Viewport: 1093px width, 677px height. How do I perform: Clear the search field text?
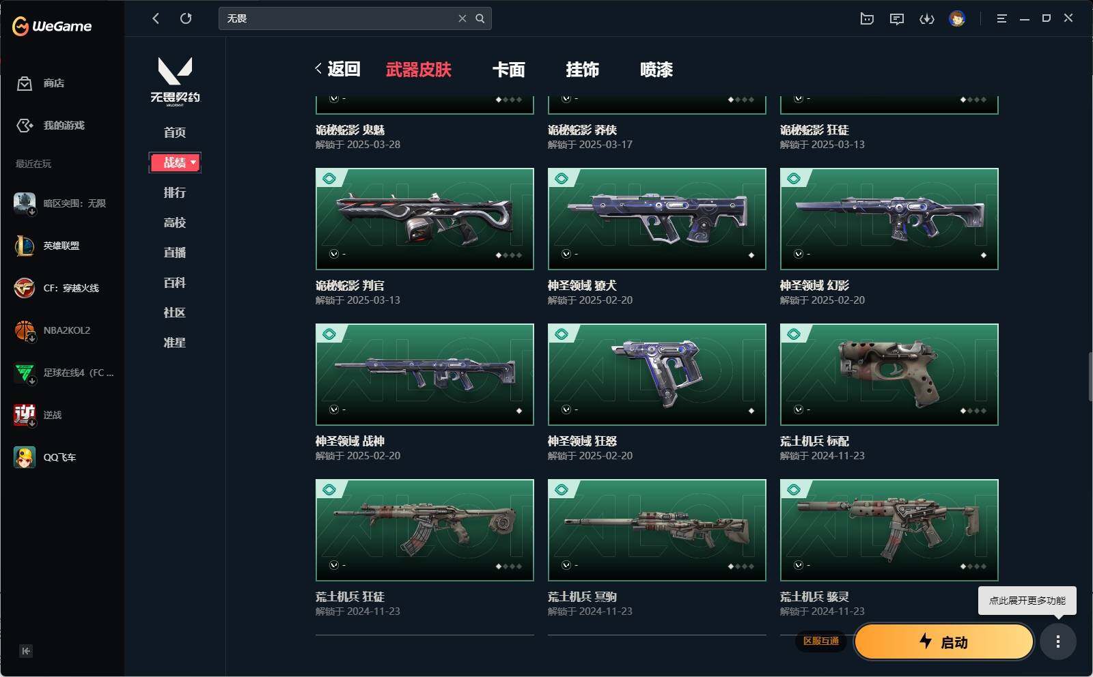462,18
